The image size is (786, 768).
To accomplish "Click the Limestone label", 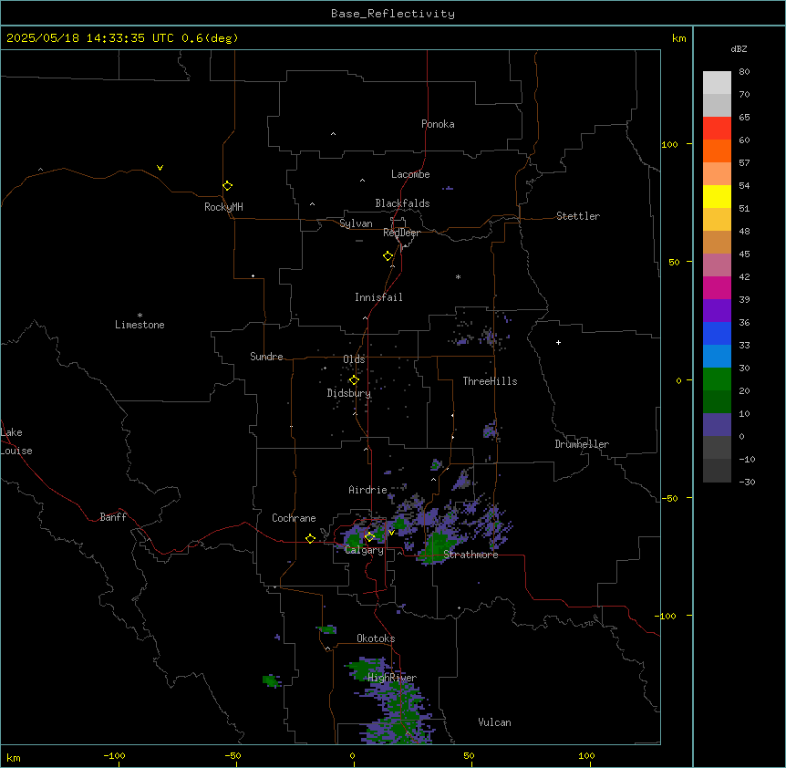I will [x=140, y=325].
